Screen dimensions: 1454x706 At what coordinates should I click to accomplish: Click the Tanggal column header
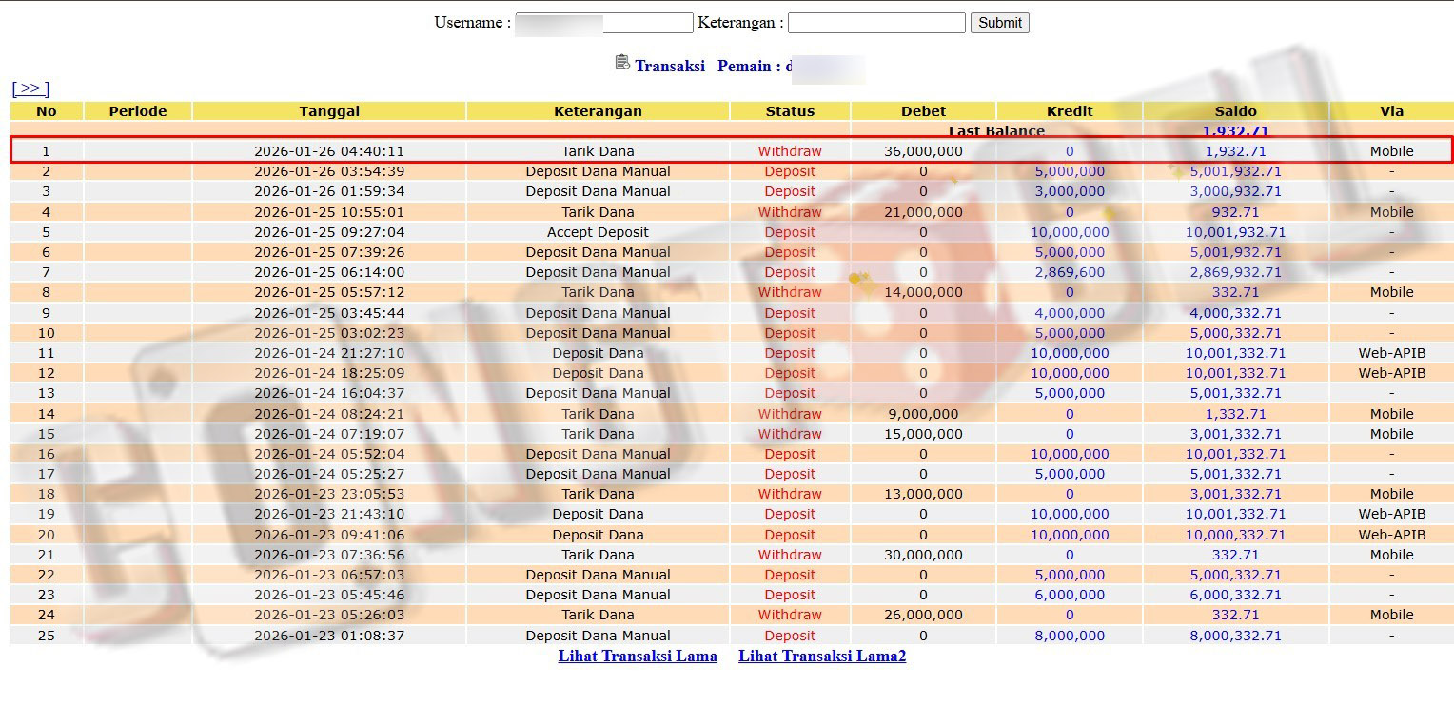point(329,111)
